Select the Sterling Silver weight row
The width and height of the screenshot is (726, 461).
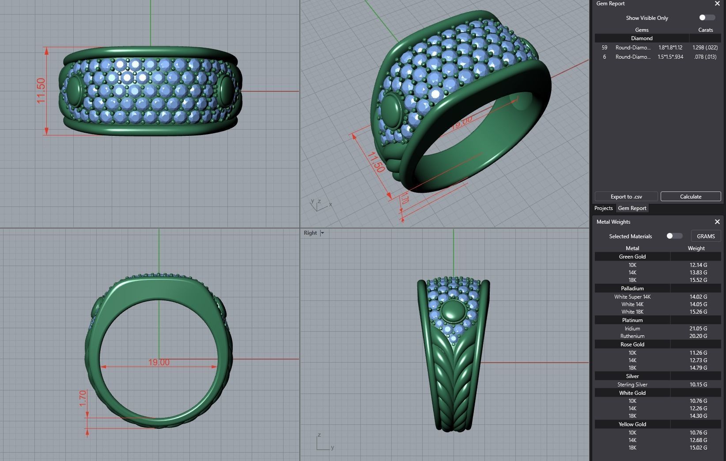click(x=658, y=385)
